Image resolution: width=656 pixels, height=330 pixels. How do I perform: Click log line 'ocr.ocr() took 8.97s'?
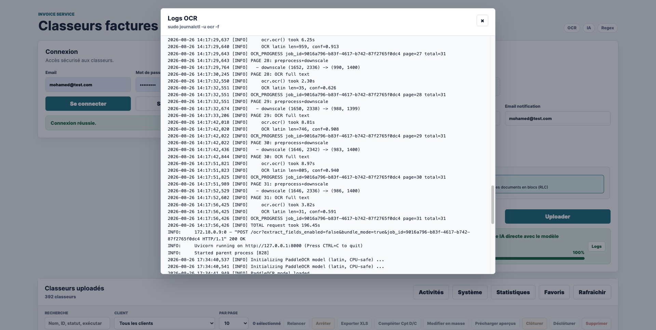tap(241, 164)
